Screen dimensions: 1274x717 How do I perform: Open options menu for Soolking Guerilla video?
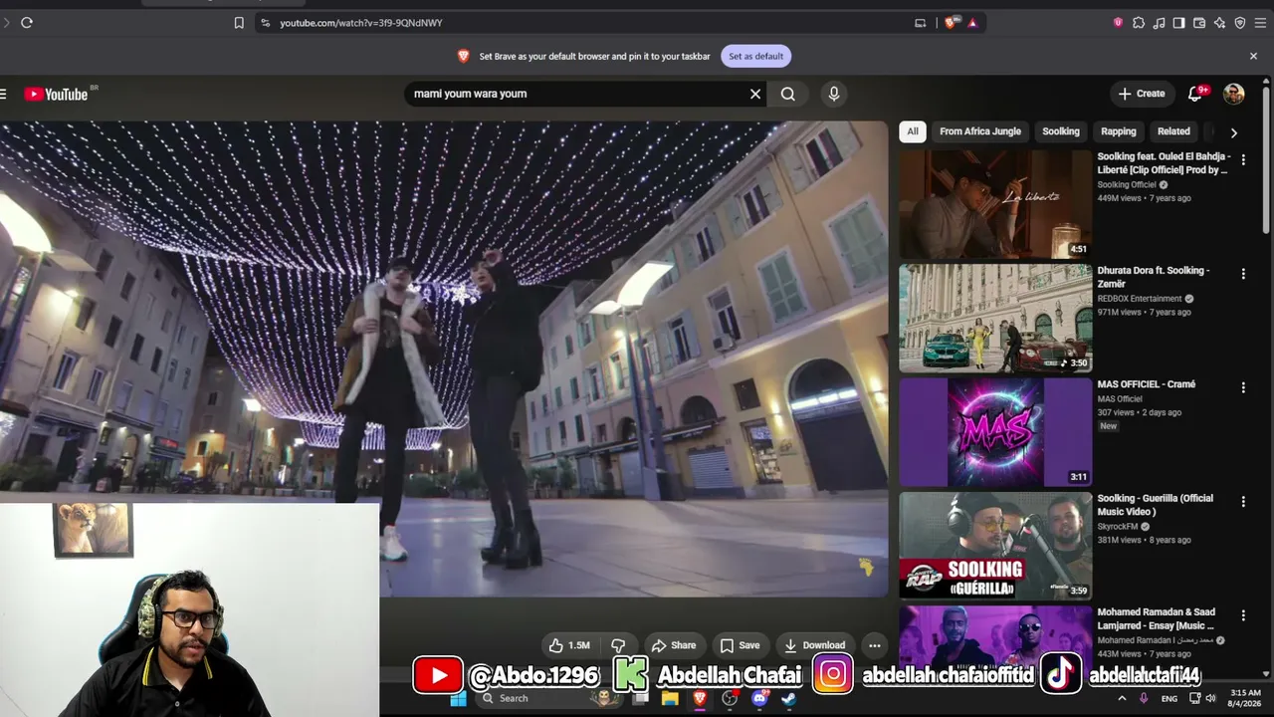click(x=1243, y=502)
